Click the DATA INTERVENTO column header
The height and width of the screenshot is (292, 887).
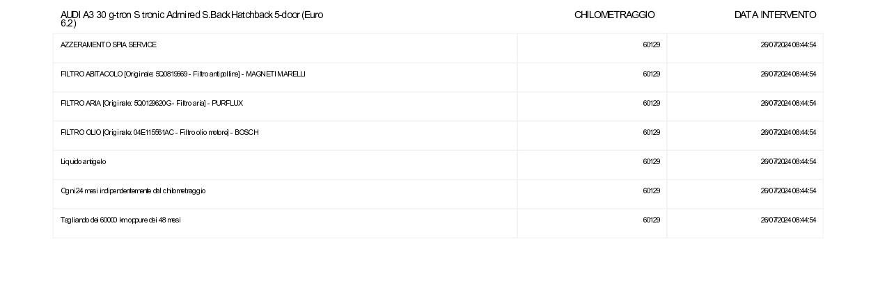[775, 15]
